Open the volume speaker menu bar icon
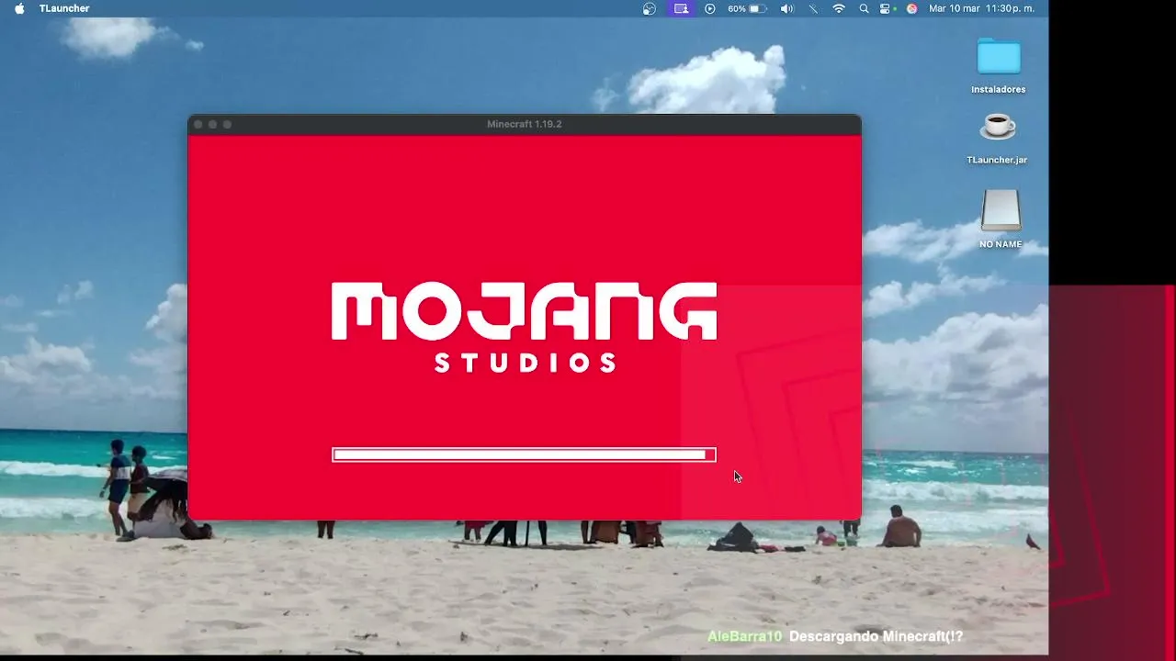 pos(786,8)
